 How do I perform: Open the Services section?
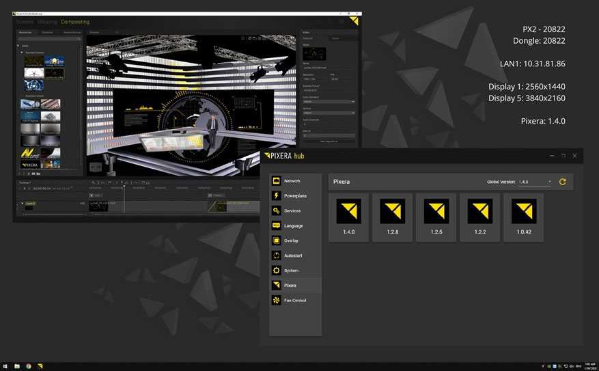click(292, 211)
